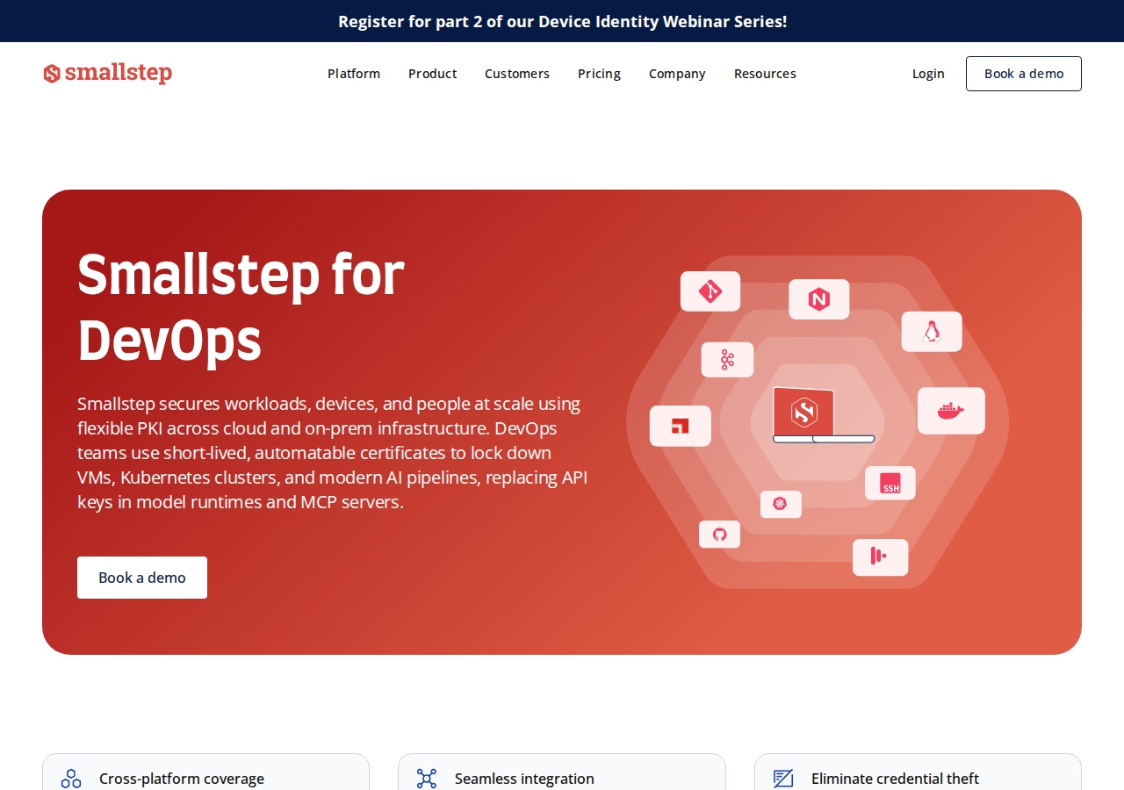Click the Kubernetes wheel tile
Viewport: 1124px width, 790px height.
(781, 504)
